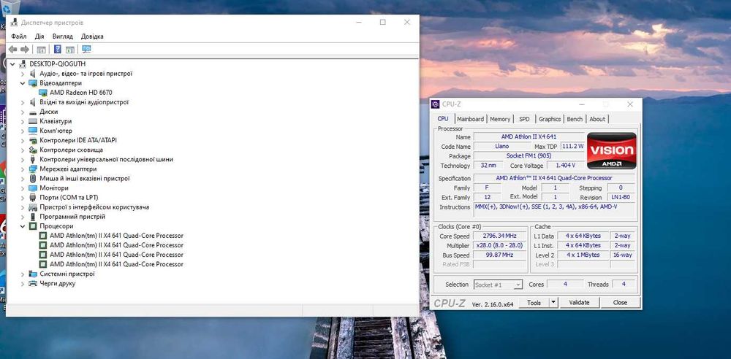731x359 pixels.
Task: Click the Порти (COM та LPT) icon
Action: pyautogui.click(x=33, y=198)
